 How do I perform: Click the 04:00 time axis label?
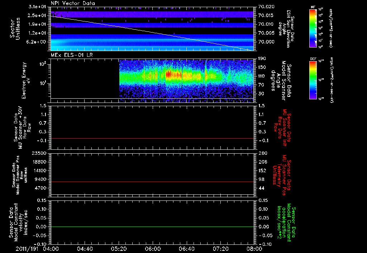(51, 248)
